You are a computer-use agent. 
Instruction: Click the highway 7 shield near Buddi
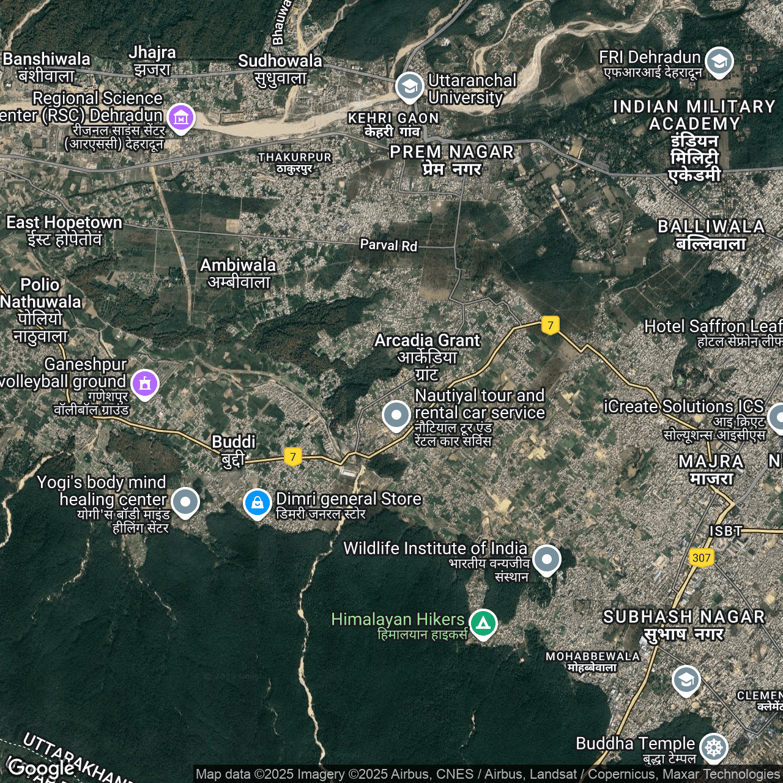[x=293, y=456]
